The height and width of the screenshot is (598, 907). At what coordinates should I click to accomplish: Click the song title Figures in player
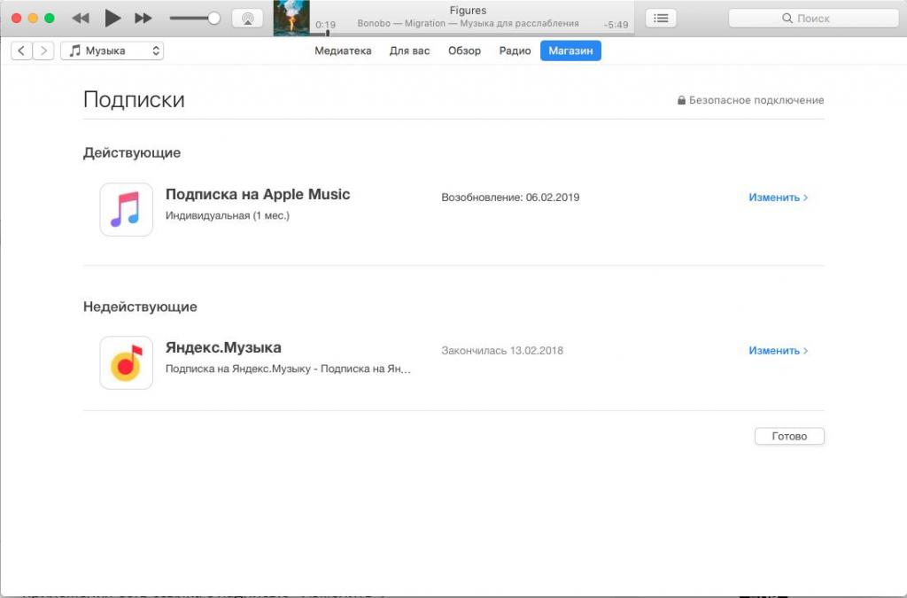click(468, 11)
